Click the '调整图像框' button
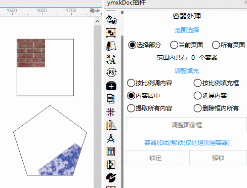 tap(187, 125)
